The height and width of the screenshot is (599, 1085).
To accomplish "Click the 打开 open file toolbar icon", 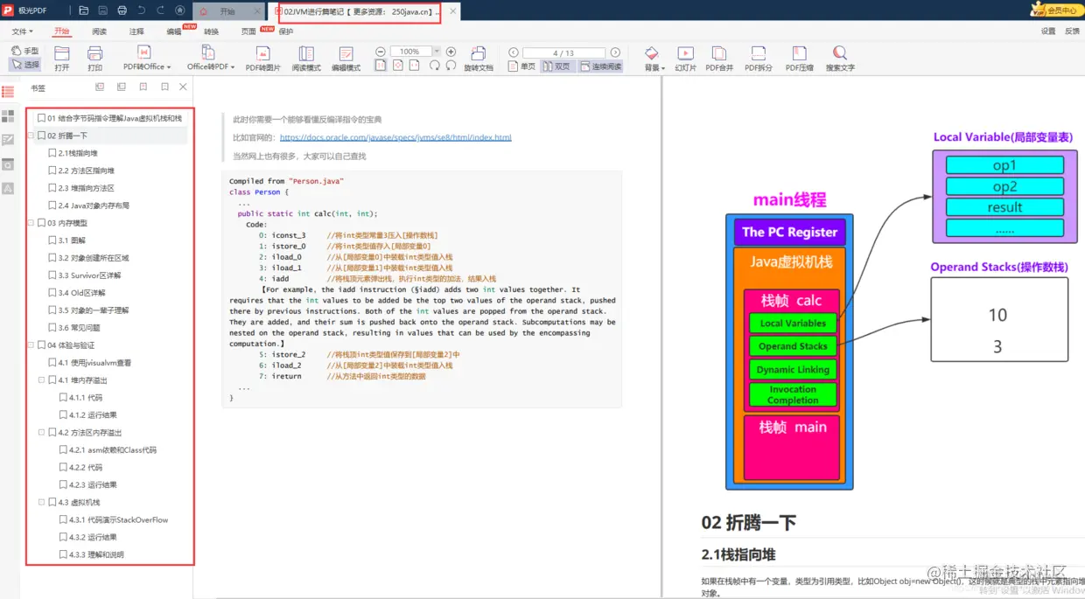I will click(62, 59).
